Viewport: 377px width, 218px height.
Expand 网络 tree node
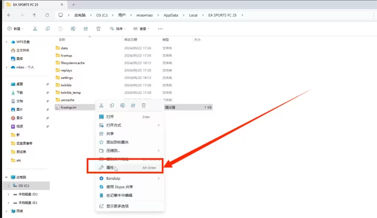(x=6, y=211)
